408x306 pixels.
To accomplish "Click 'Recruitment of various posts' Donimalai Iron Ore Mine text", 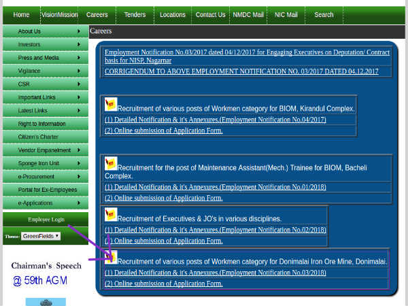I will tap(252, 262).
